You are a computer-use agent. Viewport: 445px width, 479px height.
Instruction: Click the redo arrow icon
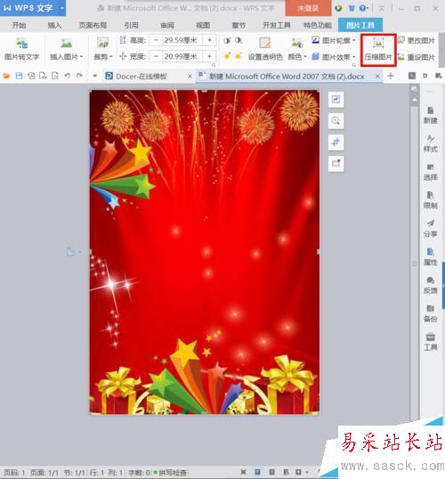click(79, 76)
